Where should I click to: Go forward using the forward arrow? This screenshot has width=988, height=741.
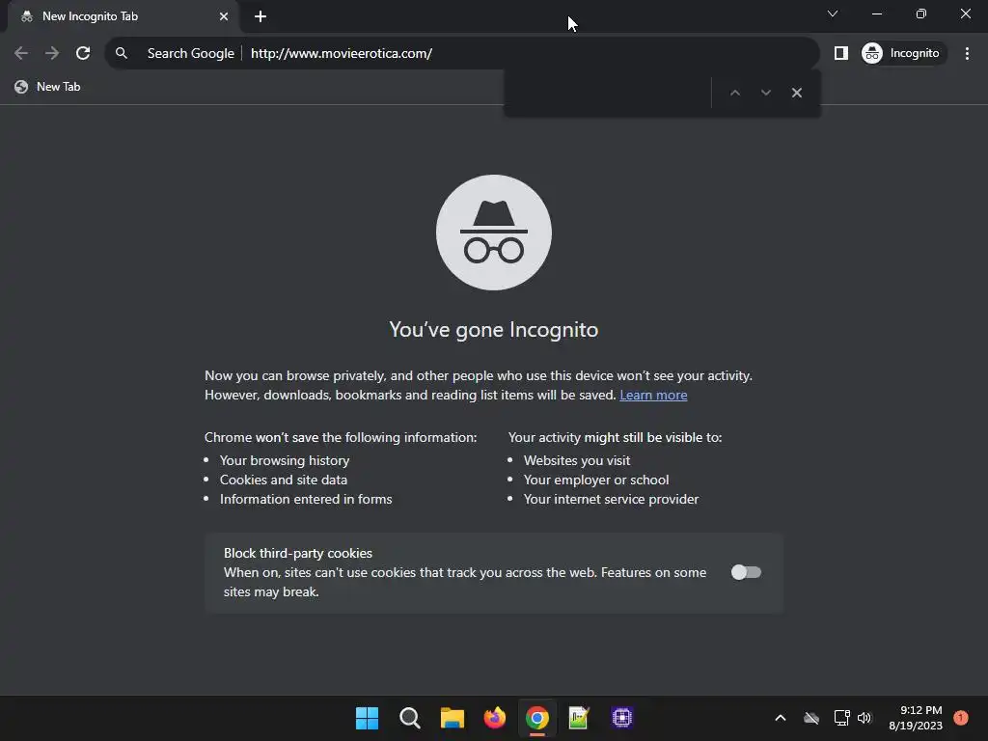[x=52, y=53]
